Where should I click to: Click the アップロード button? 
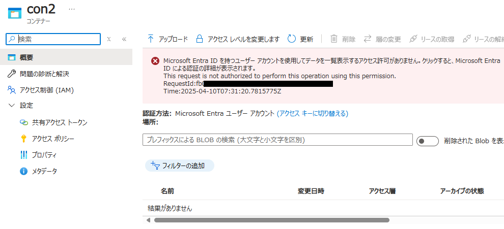pos(167,39)
